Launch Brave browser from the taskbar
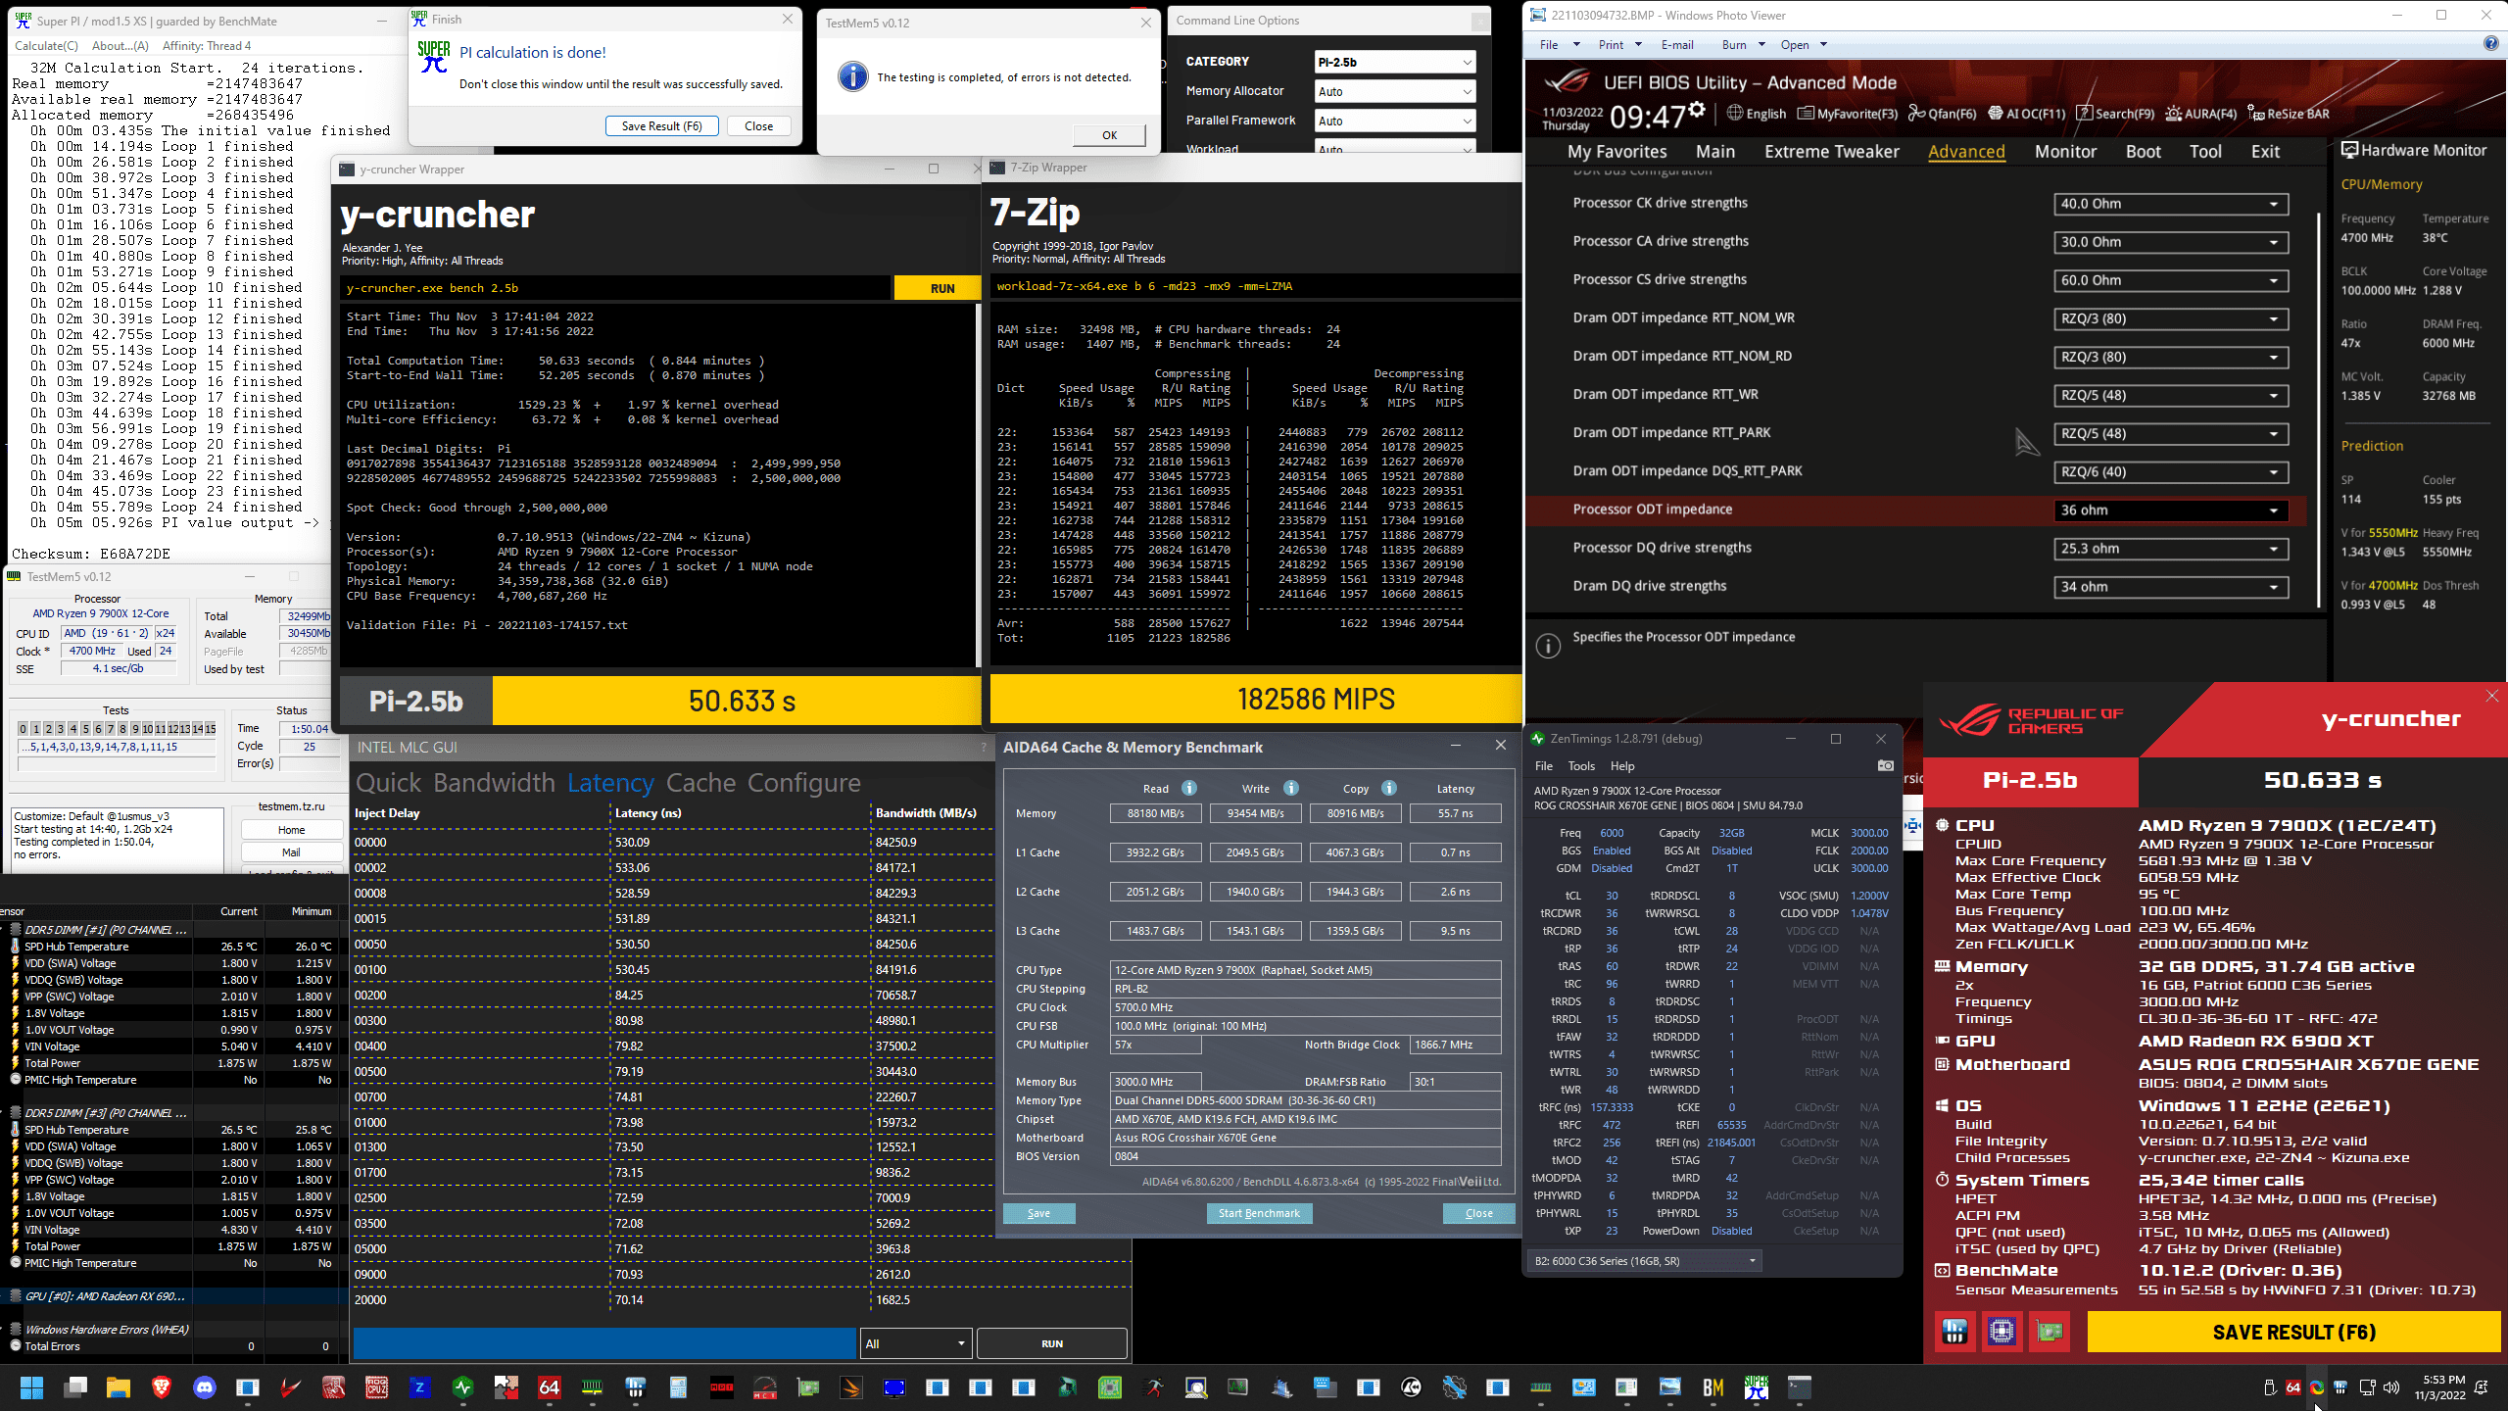Viewport: 2508px width, 1411px height. pyautogui.click(x=162, y=1387)
